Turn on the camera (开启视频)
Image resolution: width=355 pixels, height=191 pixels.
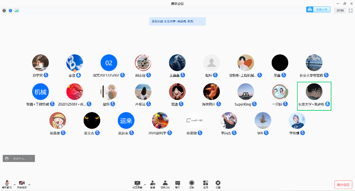[22, 185]
